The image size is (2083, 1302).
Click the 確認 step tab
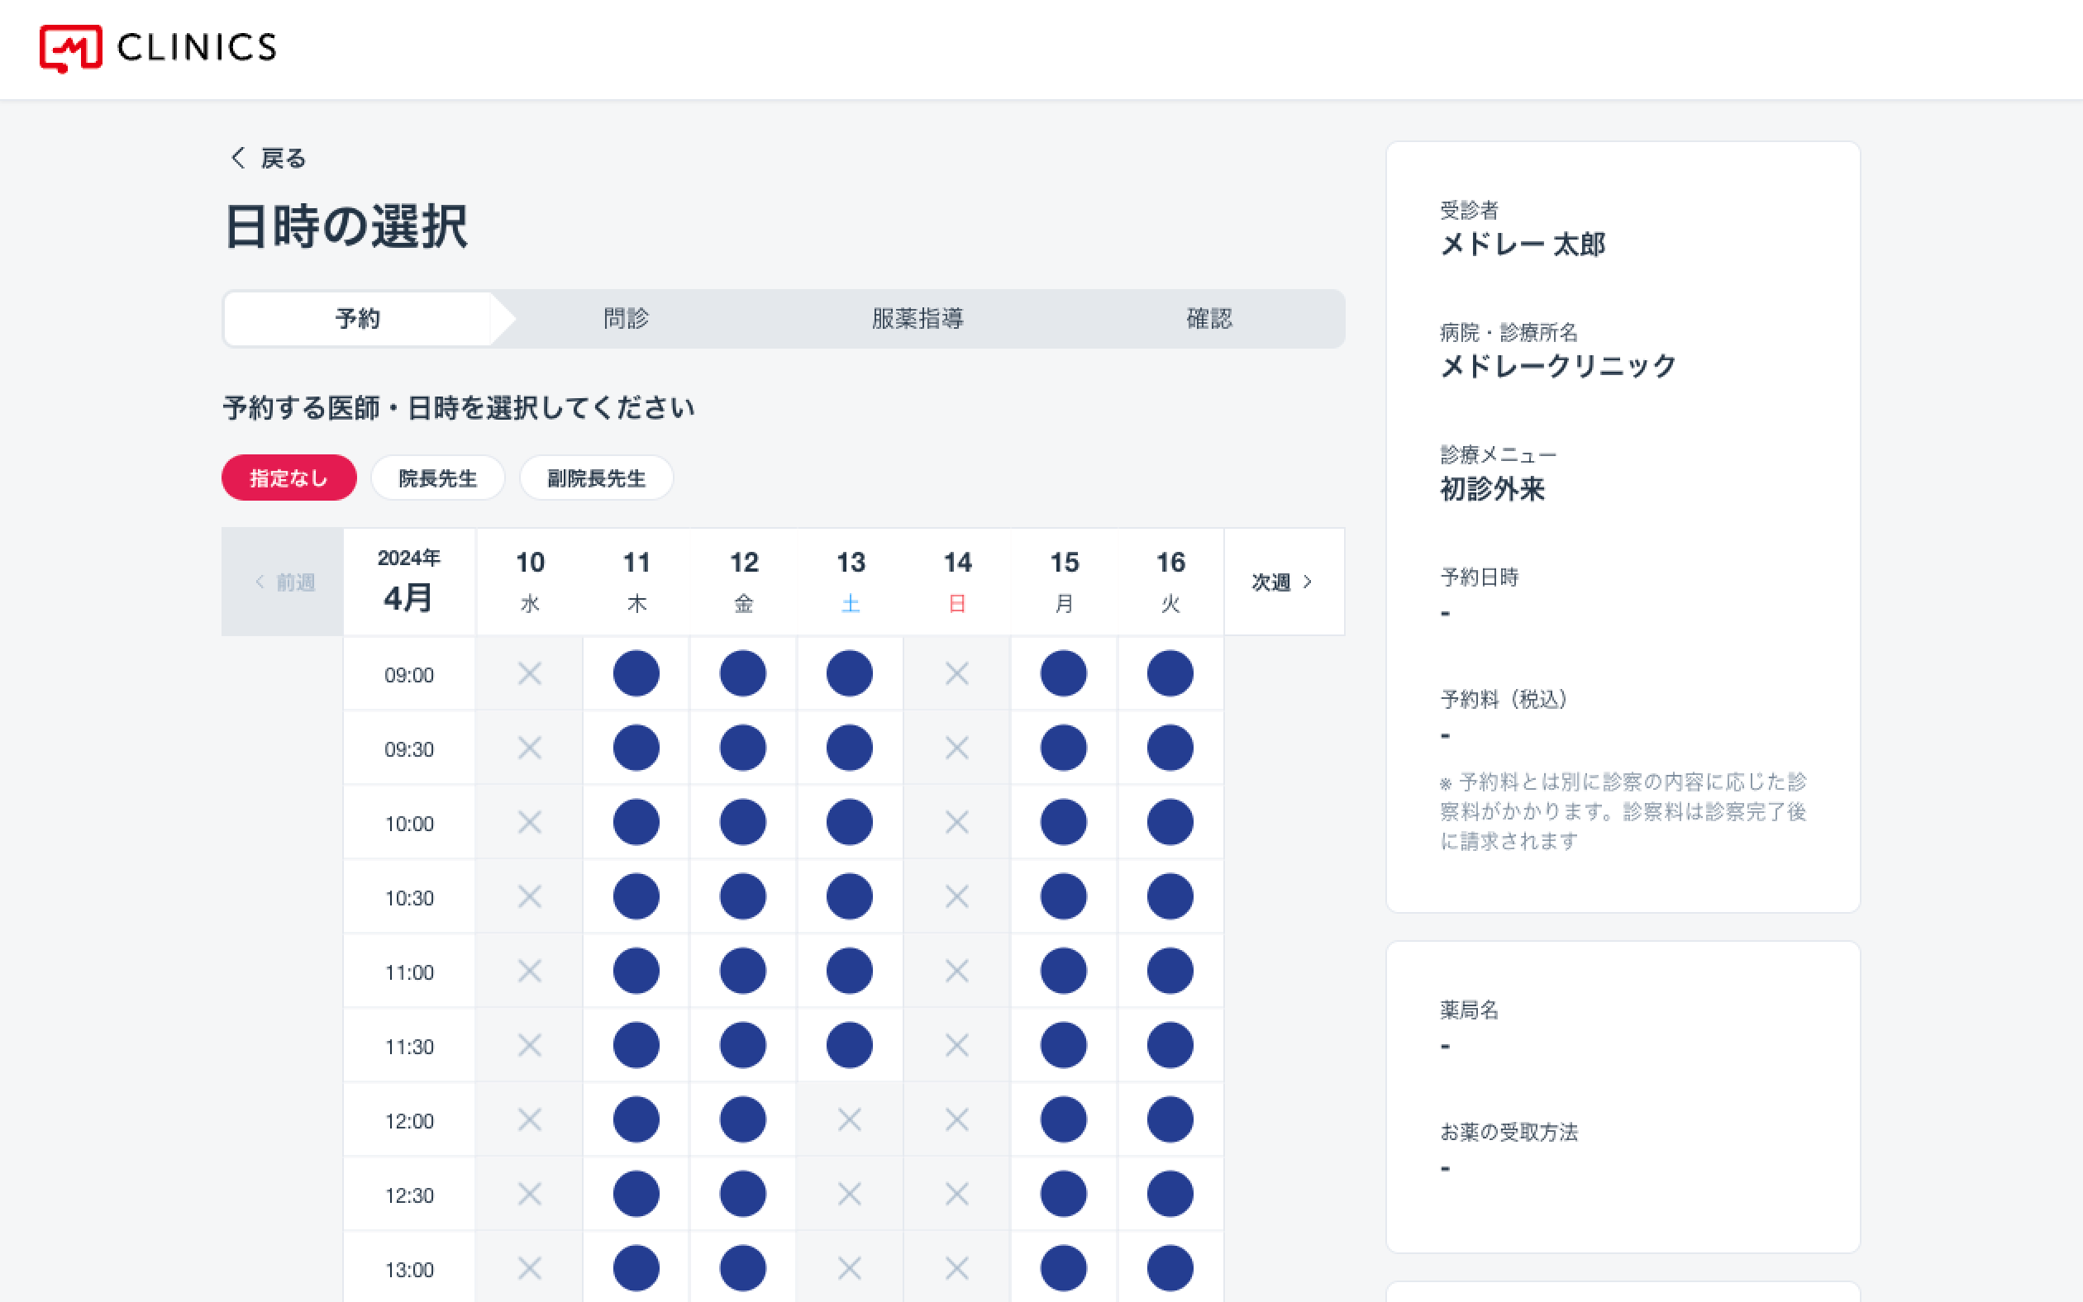(1209, 319)
